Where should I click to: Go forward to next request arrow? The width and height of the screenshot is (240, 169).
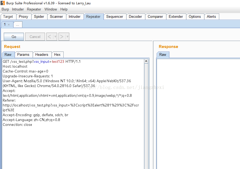(62, 37)
